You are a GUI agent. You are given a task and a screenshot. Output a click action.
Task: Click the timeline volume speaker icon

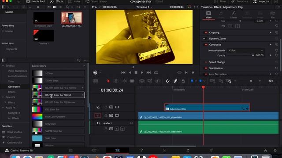coord(271,81)
